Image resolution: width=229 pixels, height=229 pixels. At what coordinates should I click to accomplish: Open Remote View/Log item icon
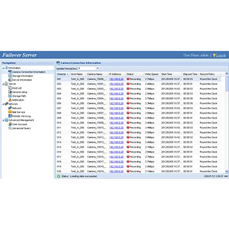point(10,116)
